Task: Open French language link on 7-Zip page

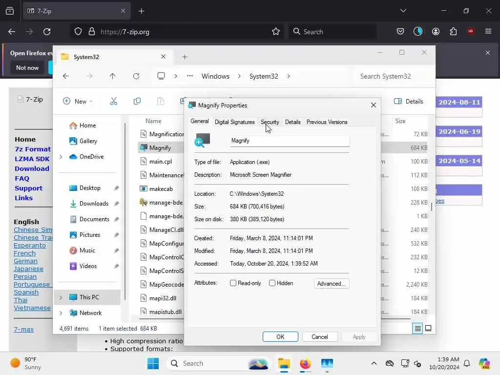Action: [24, 253]
